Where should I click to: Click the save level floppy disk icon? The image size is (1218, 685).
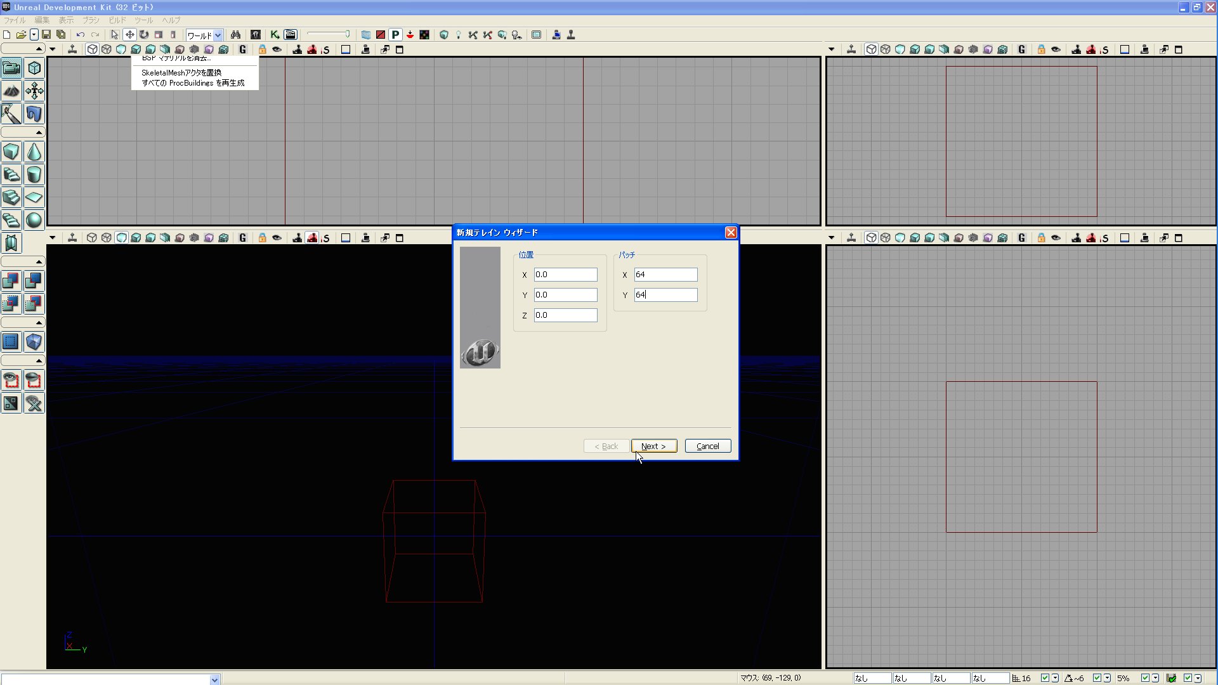pyautogui.click(x=46, y=35)
